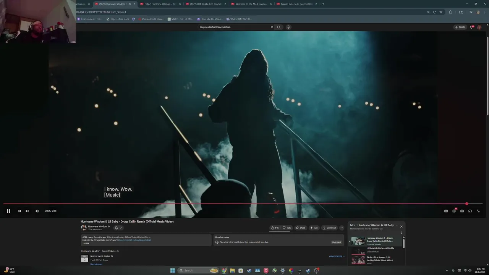489x275 pixels.
Task: Open Watch BMF 2021 bookmark
Action: pyautogui.click(x=239, y=19)
